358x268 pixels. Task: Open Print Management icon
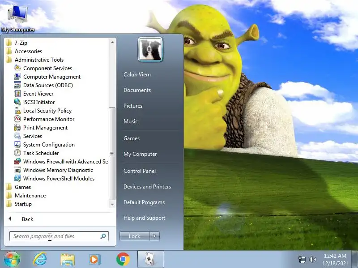click(17, 127)
